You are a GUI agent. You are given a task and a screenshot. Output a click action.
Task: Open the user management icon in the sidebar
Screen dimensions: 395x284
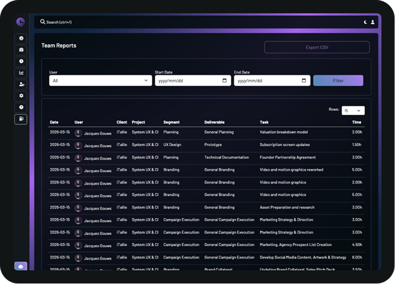pos(21,84)
